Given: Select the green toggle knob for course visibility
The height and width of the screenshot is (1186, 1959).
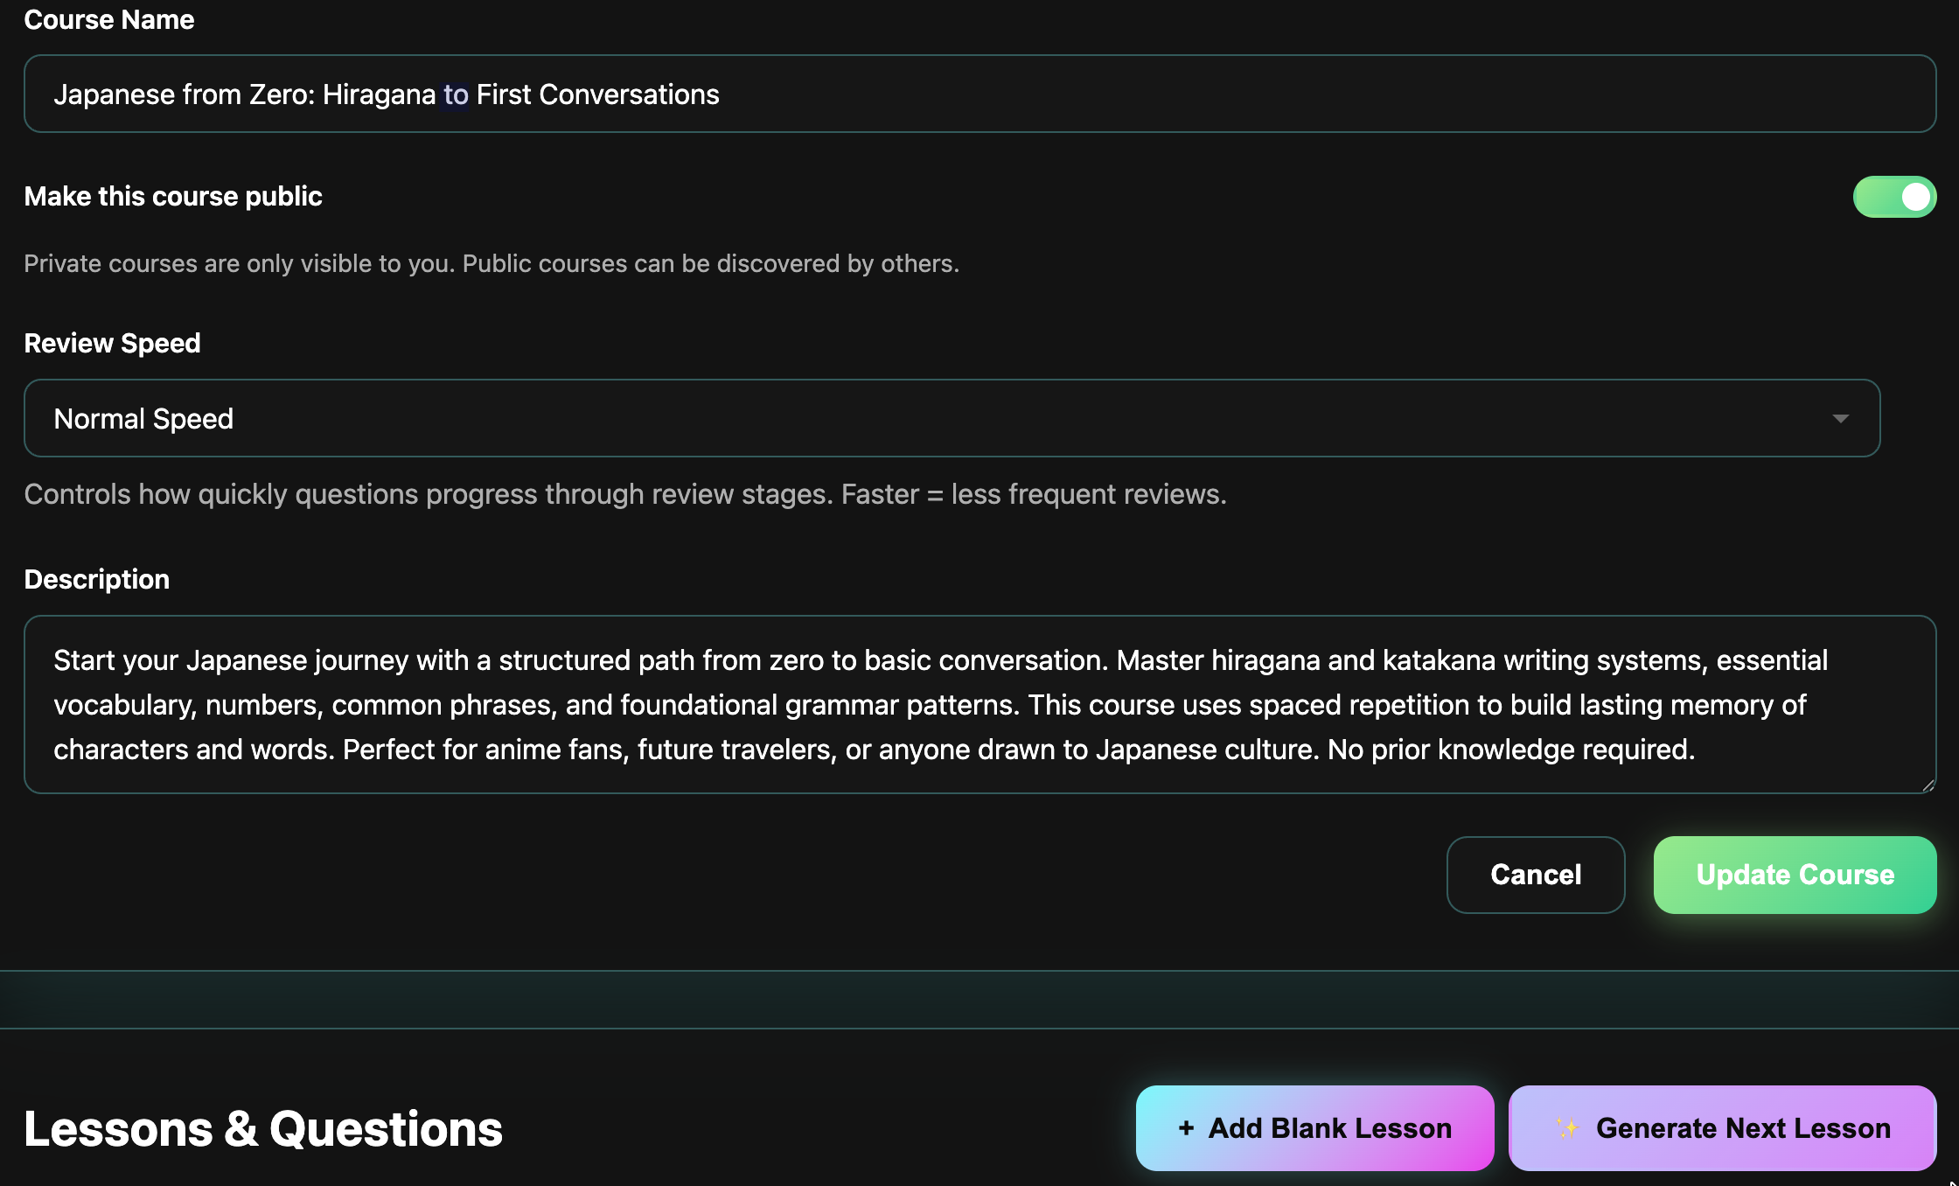Looking at the screenshot, I should (x=1914, y=197).
